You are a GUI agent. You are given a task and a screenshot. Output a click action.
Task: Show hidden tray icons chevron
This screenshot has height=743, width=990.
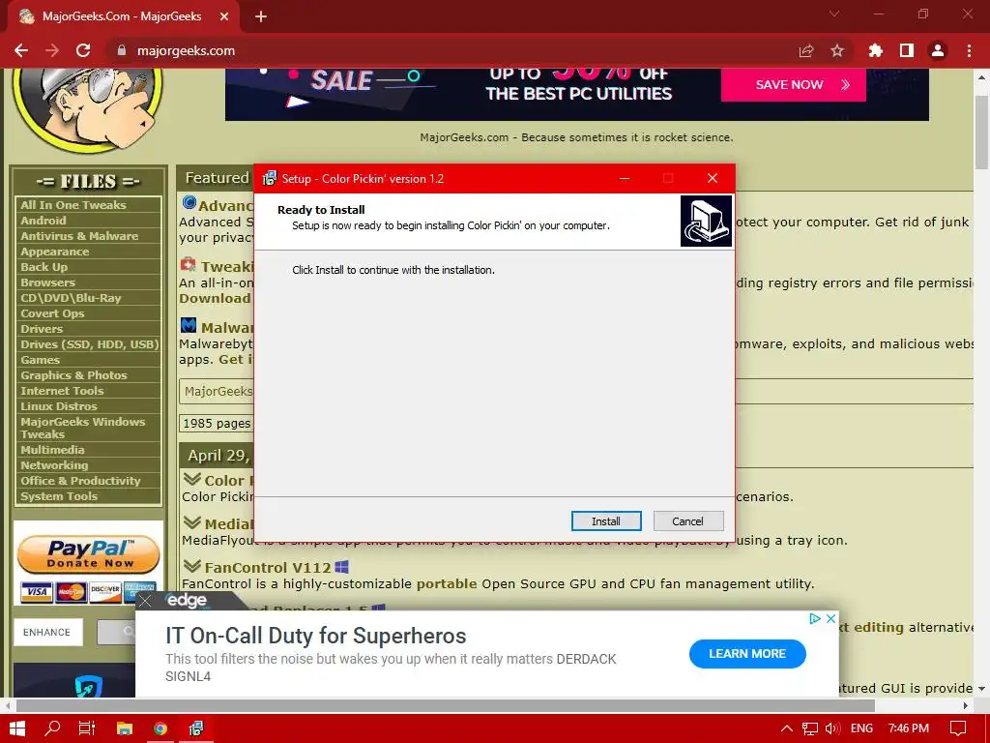(787, 728)
